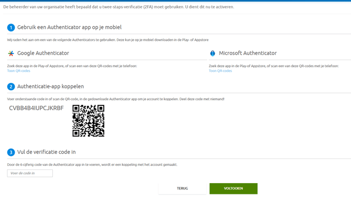
Task: Click the Microsoft Authenticator logo icon
Action: pyautogui.click(x=213, y=54)
